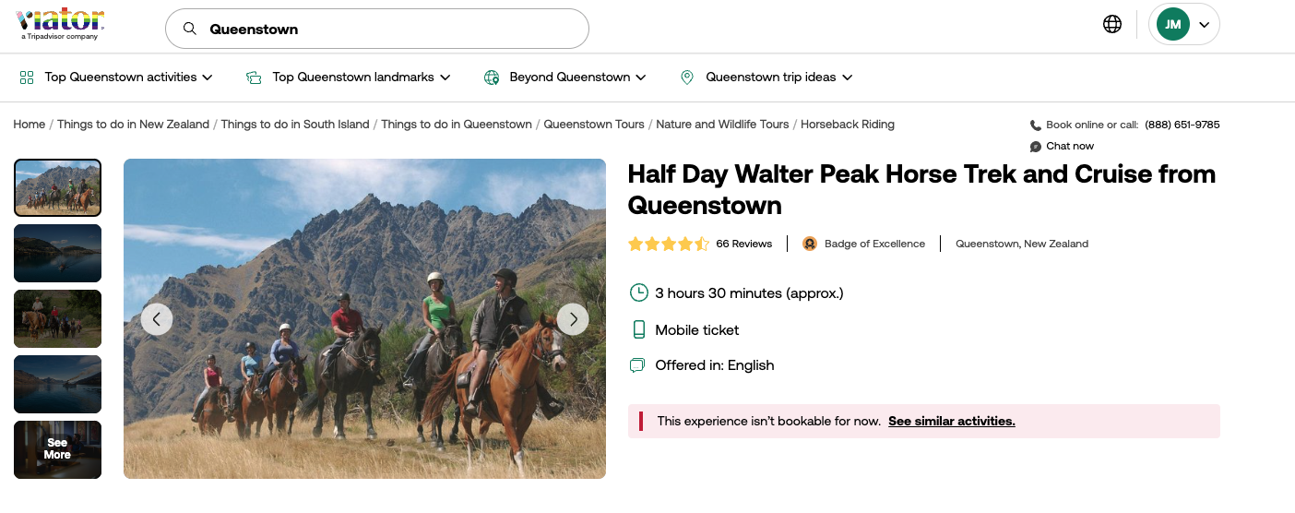This screenshot has height=513, width=1295.
Task: Open the Beyond Queenstown dropdown
Action: pyautogui.click(x=565, y=78)
